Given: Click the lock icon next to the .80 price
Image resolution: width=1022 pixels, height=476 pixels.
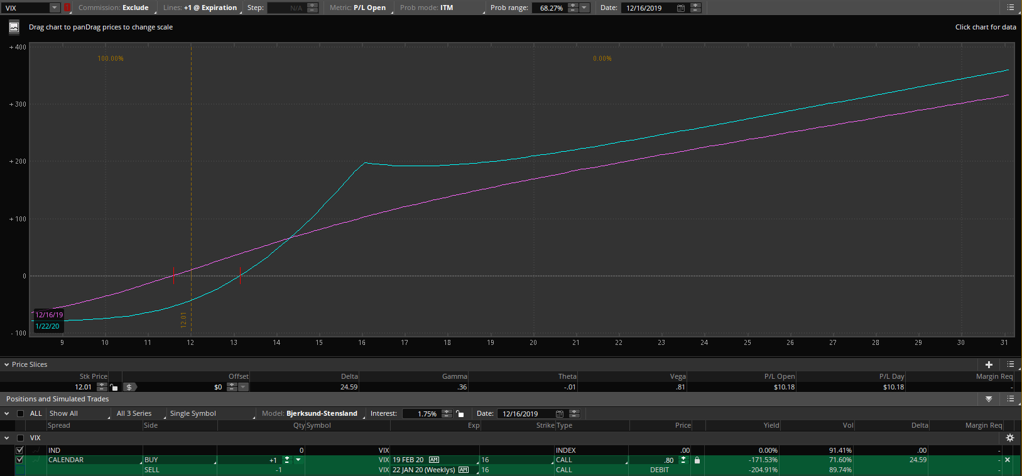Looking at the screenshot, I should 697,460.
